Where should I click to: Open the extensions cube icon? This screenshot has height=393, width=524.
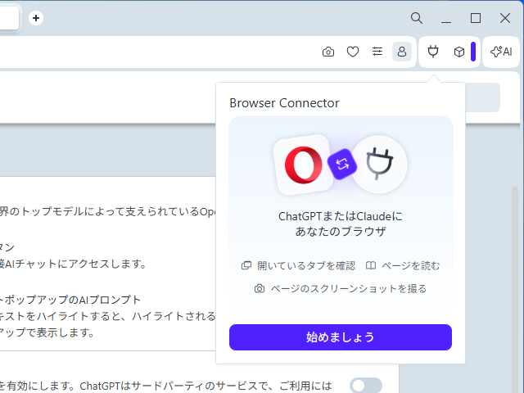pos(459,52)
